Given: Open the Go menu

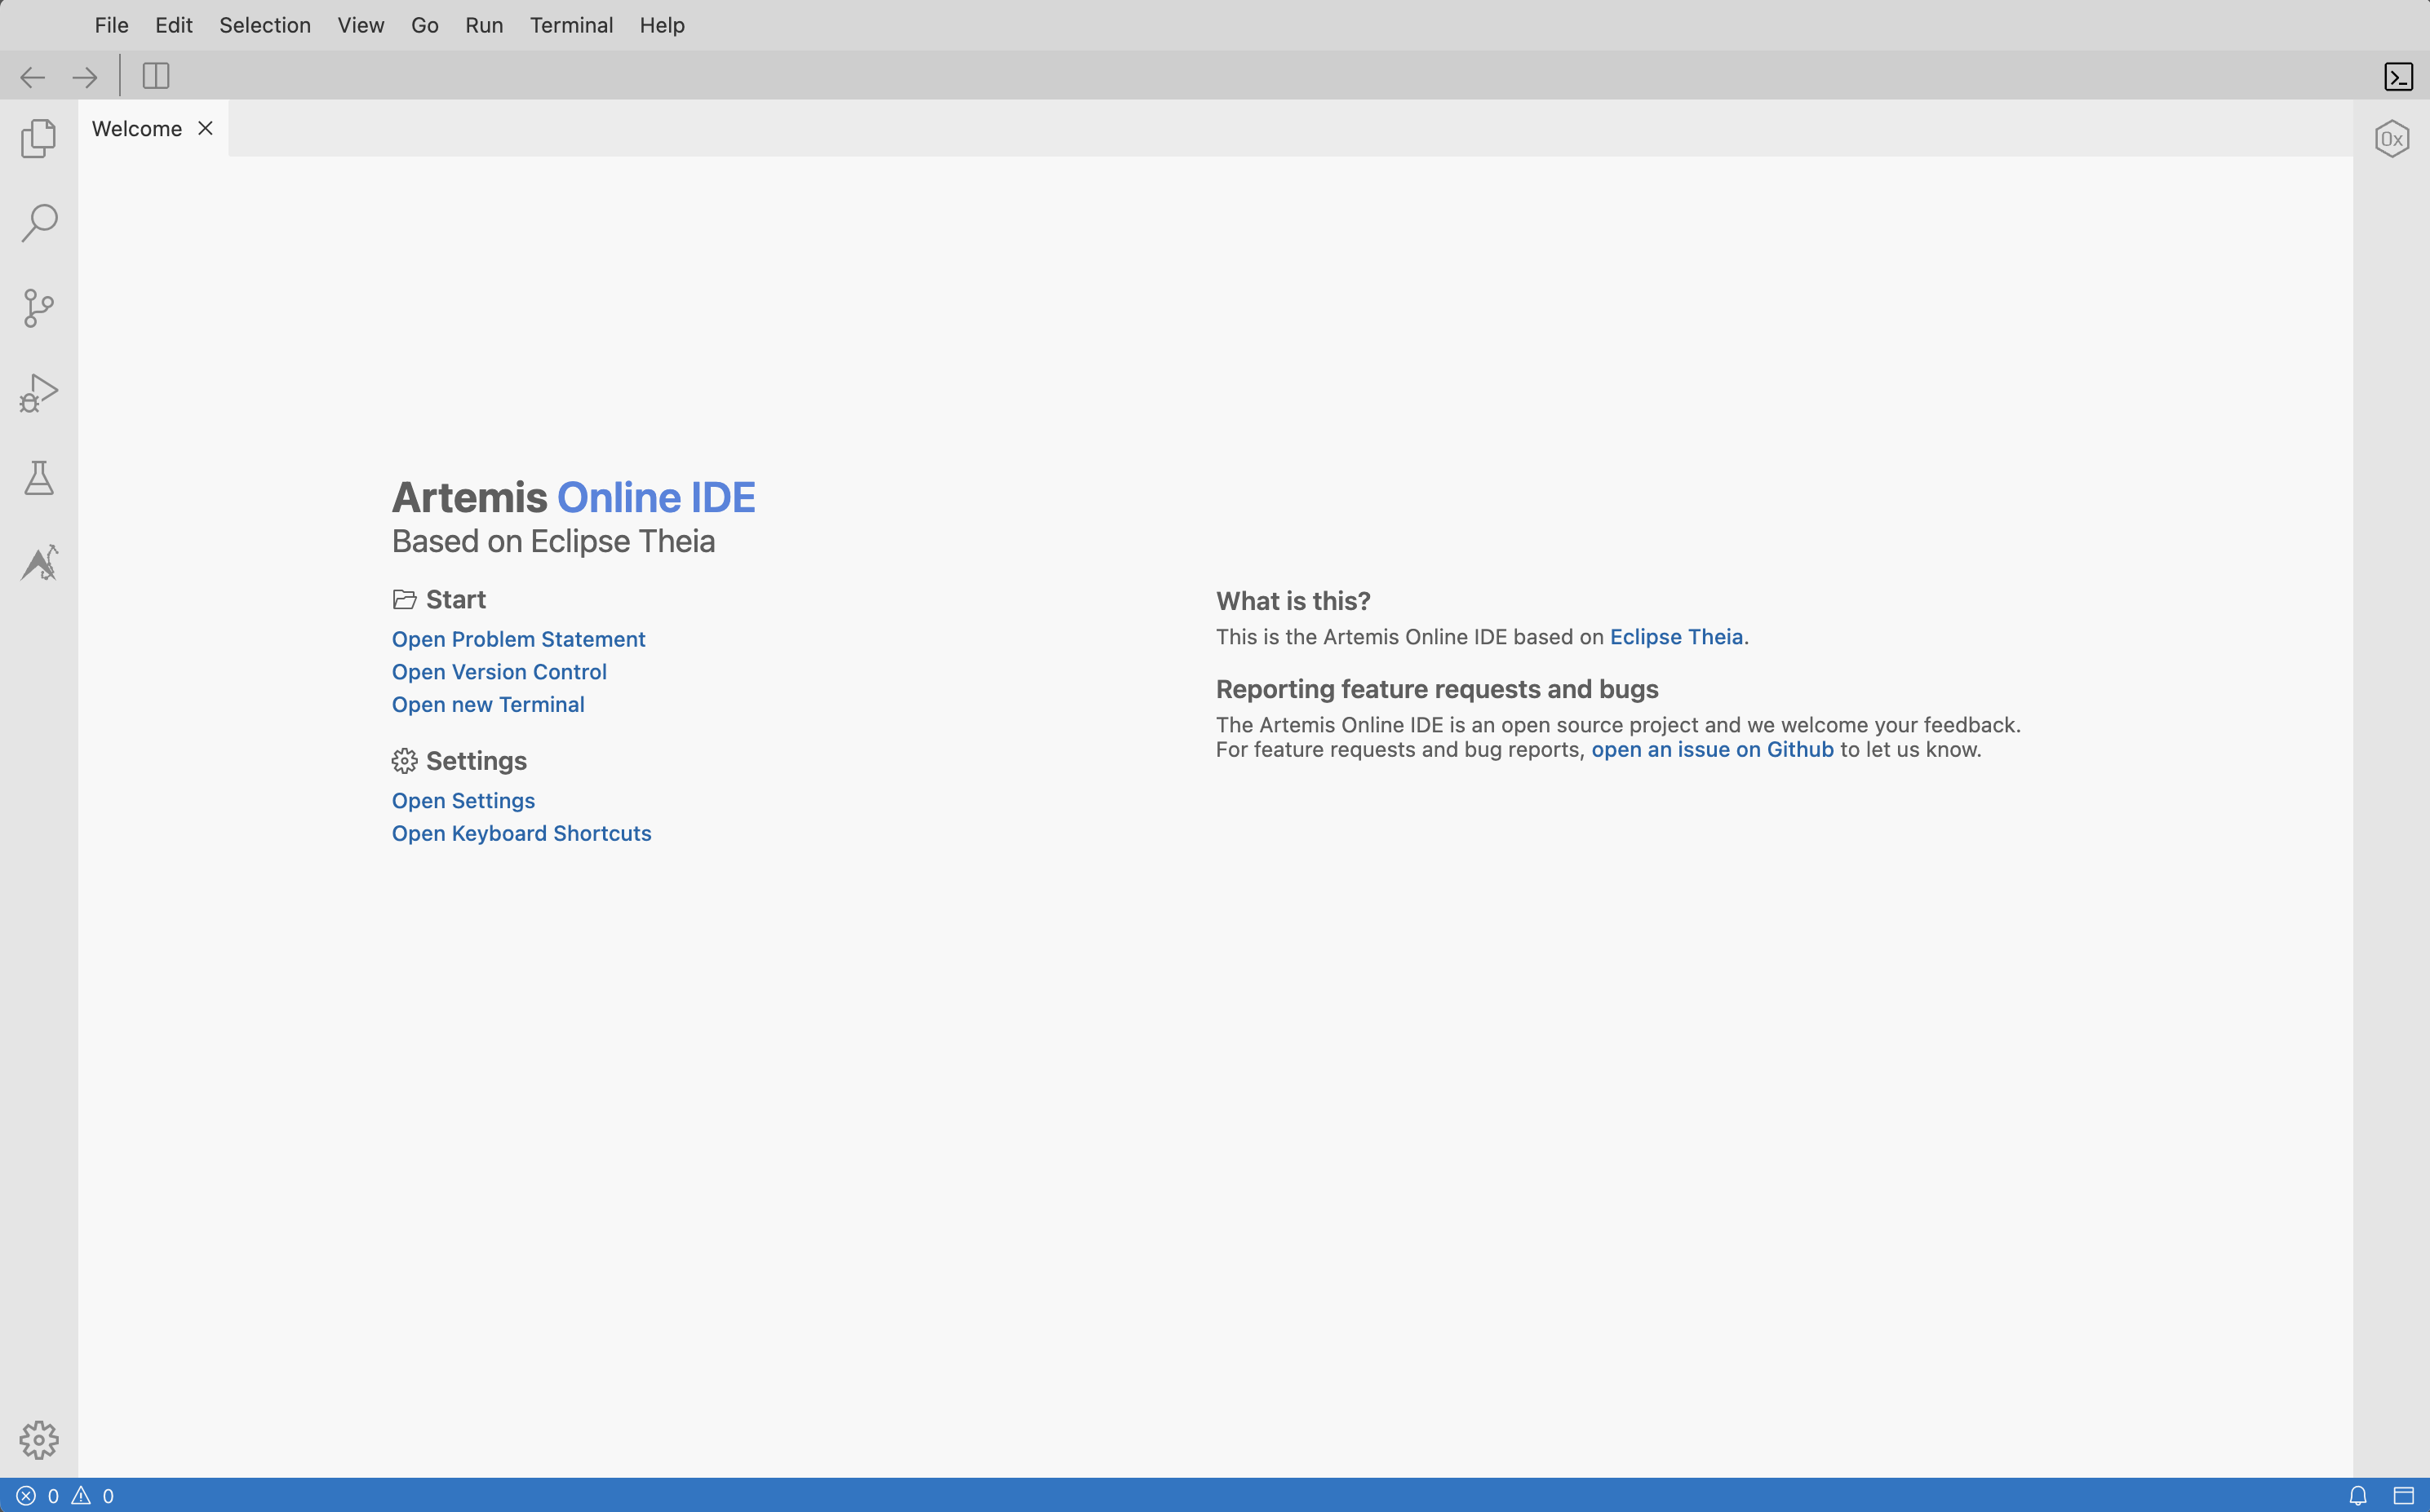Looking at the screenshot, I should (425, 25).
